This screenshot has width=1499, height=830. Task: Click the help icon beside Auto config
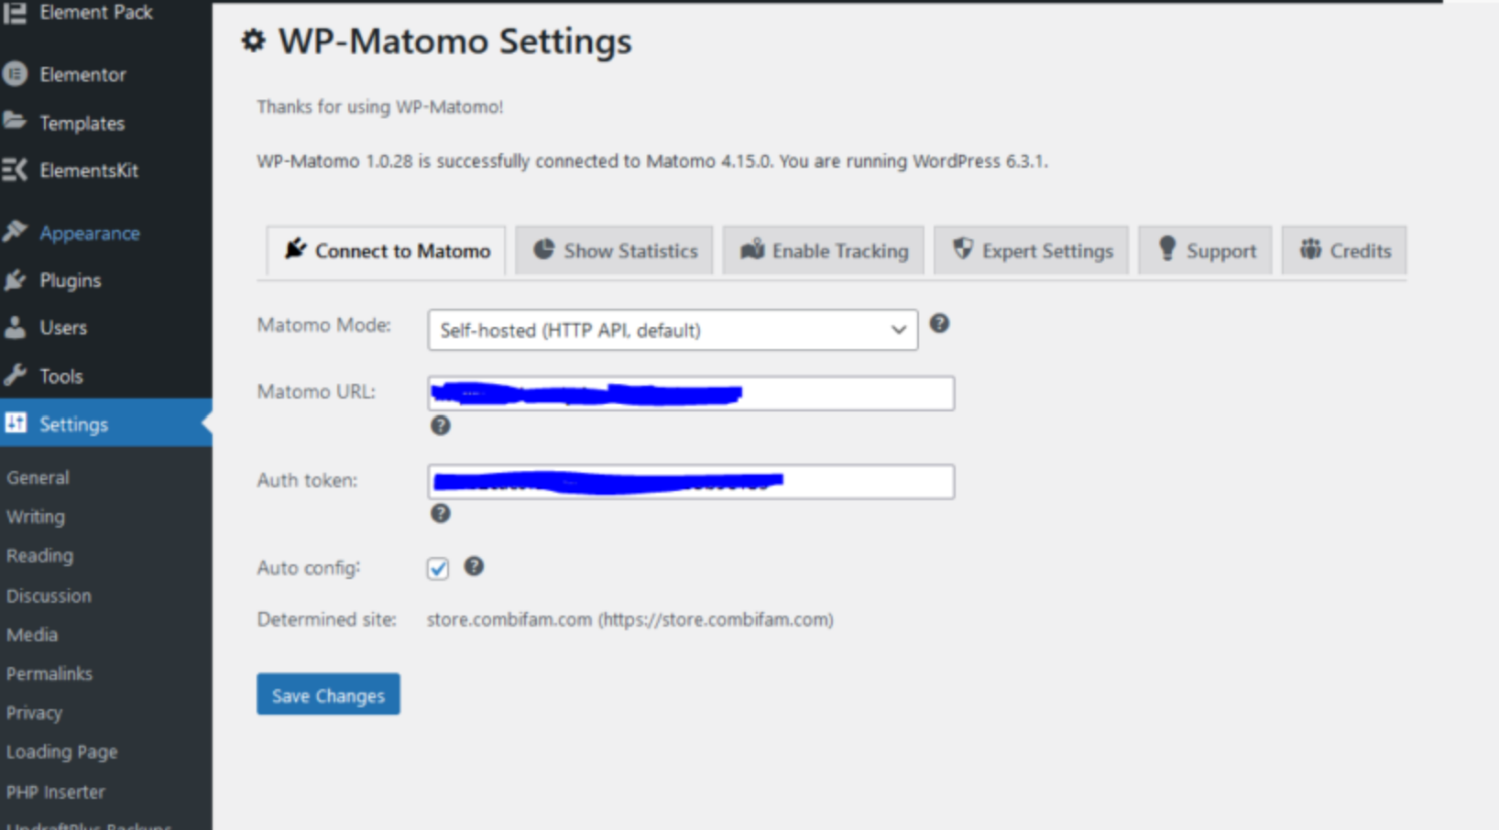tap(474, 566)
